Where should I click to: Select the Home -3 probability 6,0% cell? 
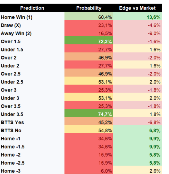point(89,170)
